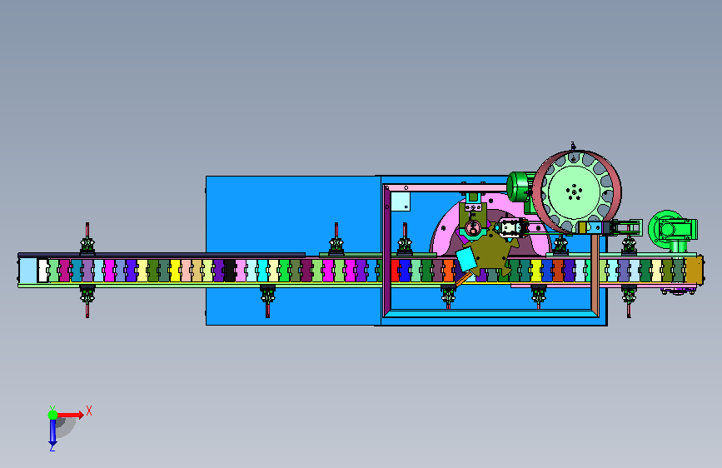
Task: Select the green gearbox motor at conveyor's right end
Action: (x=673, y=231)
